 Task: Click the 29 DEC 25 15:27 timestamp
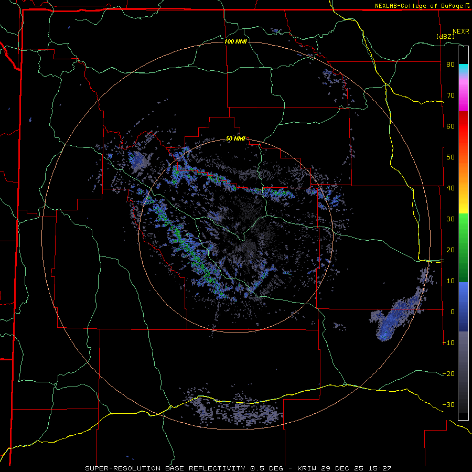pos(357,468)
